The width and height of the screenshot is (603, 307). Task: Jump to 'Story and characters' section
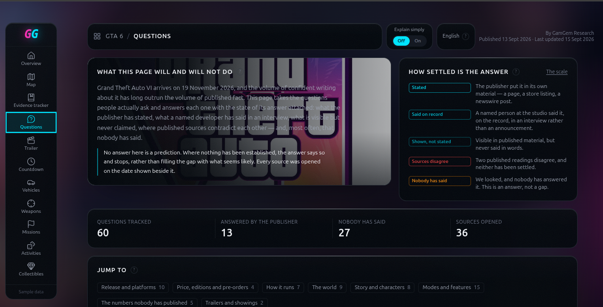point(382,287)
